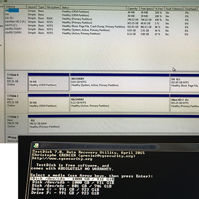Click the 746.52 GB capacity cell
This screenshot has width=199, height=199.
pyautogui.click(x=133, y=19)
